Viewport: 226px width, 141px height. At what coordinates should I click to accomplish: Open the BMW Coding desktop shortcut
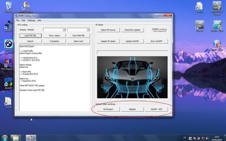pyautogui.click(x=26, y=7)
